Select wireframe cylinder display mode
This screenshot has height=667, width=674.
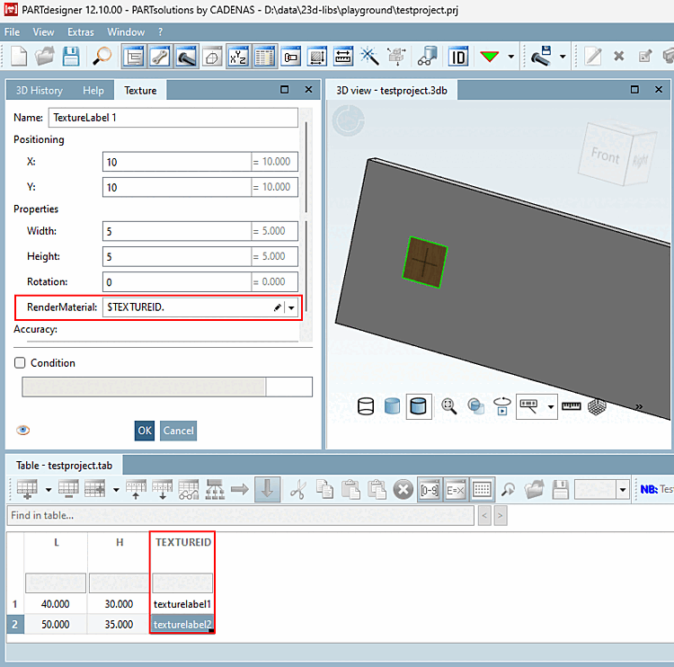pyautogui.click(x=366, y=407)
